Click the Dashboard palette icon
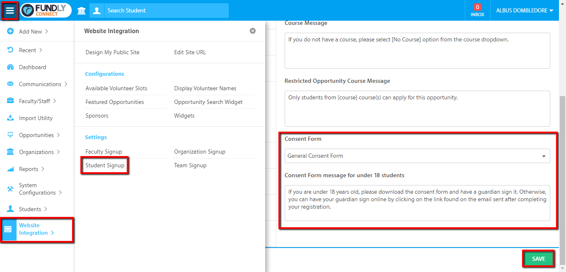566x272 pixels. pos(10,67)
